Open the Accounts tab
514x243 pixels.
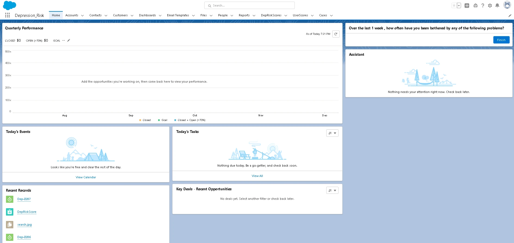(x=72, y=15)
